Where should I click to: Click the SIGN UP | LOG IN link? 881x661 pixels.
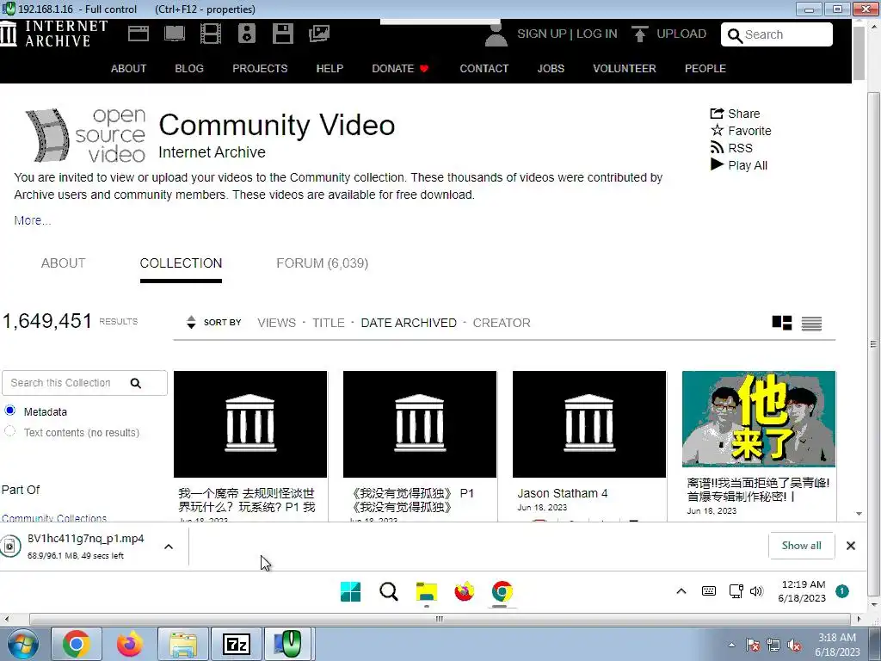(x=567, y=34)
